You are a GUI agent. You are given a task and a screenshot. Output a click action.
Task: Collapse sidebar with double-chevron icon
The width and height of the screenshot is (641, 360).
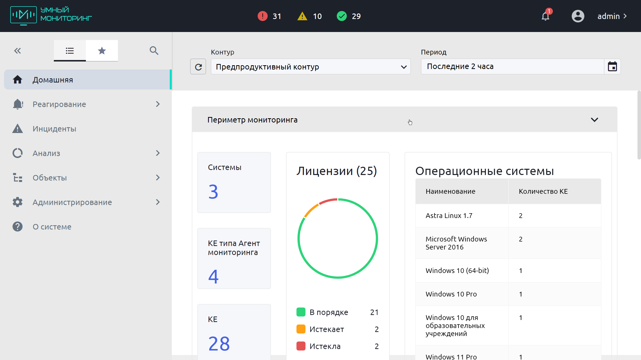(17, 51)
